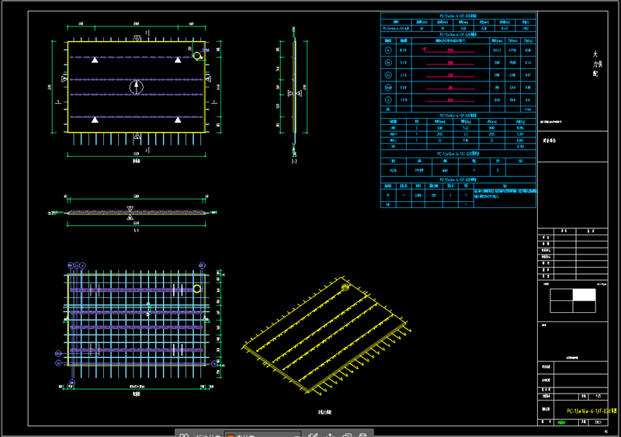This screenshot has height=437, width=621.
Task: Click the glasses icon at the bottom toolbar's left
Action: pos(184,435)
